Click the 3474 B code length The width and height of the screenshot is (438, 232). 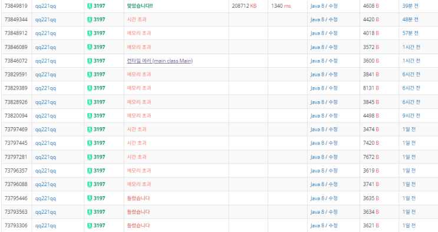[x=371, y=130]
